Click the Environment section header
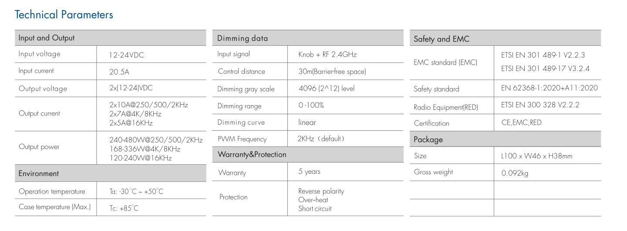Image resolution: width=627 pixels, height=231 pixels. pyautogui.click(x=38, y=173)
